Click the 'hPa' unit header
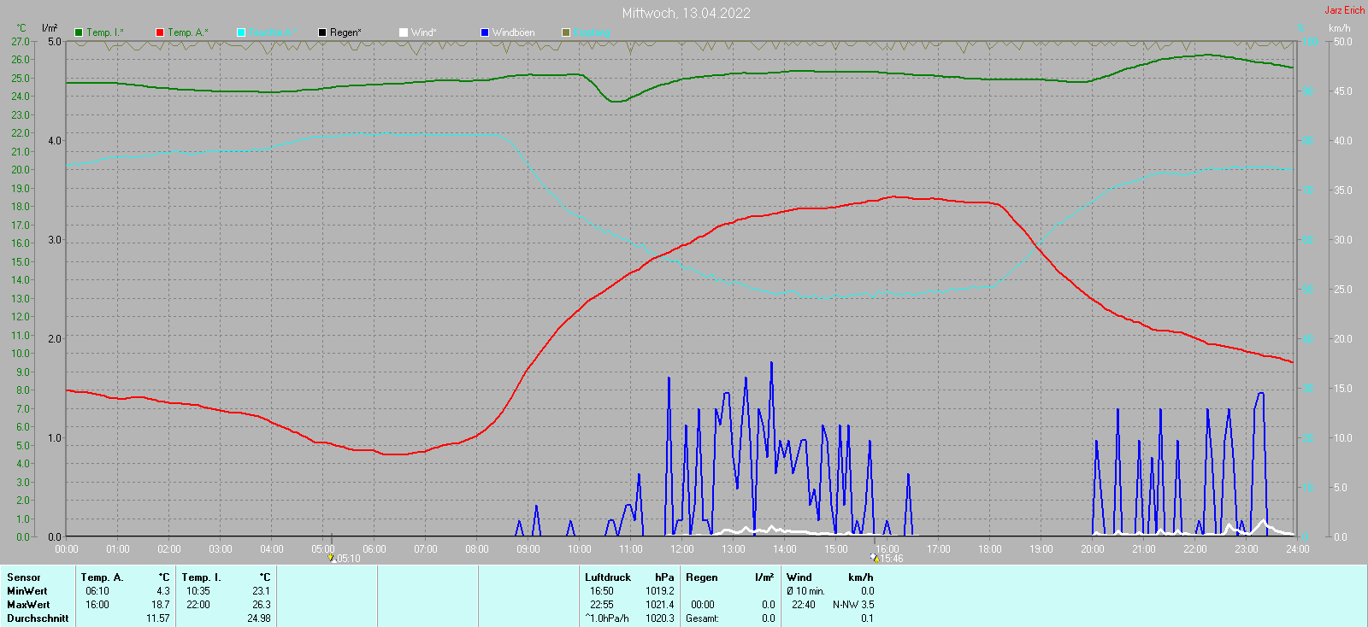The width and height of the screenshot is (1368, 627). pos(665,577)
